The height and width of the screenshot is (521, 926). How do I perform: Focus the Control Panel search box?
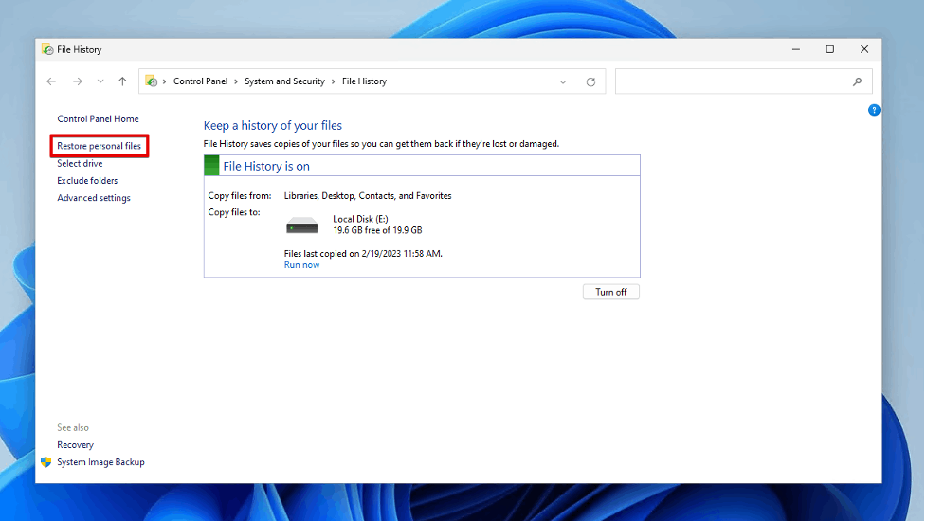(x=743, y=81)
